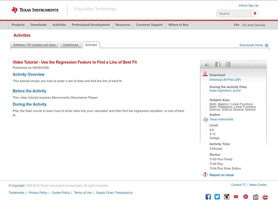This screenshot has height=204, width=278.
Task: Click the '5 Minutes' activity time
Action: click(216, 149)
